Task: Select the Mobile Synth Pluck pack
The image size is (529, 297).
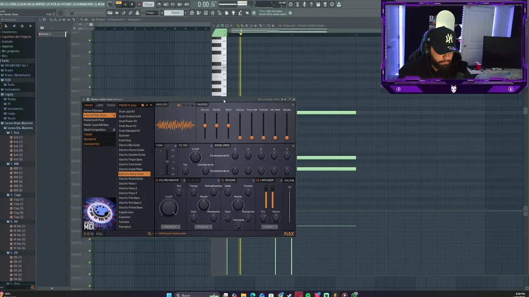Action: (94, 120)
